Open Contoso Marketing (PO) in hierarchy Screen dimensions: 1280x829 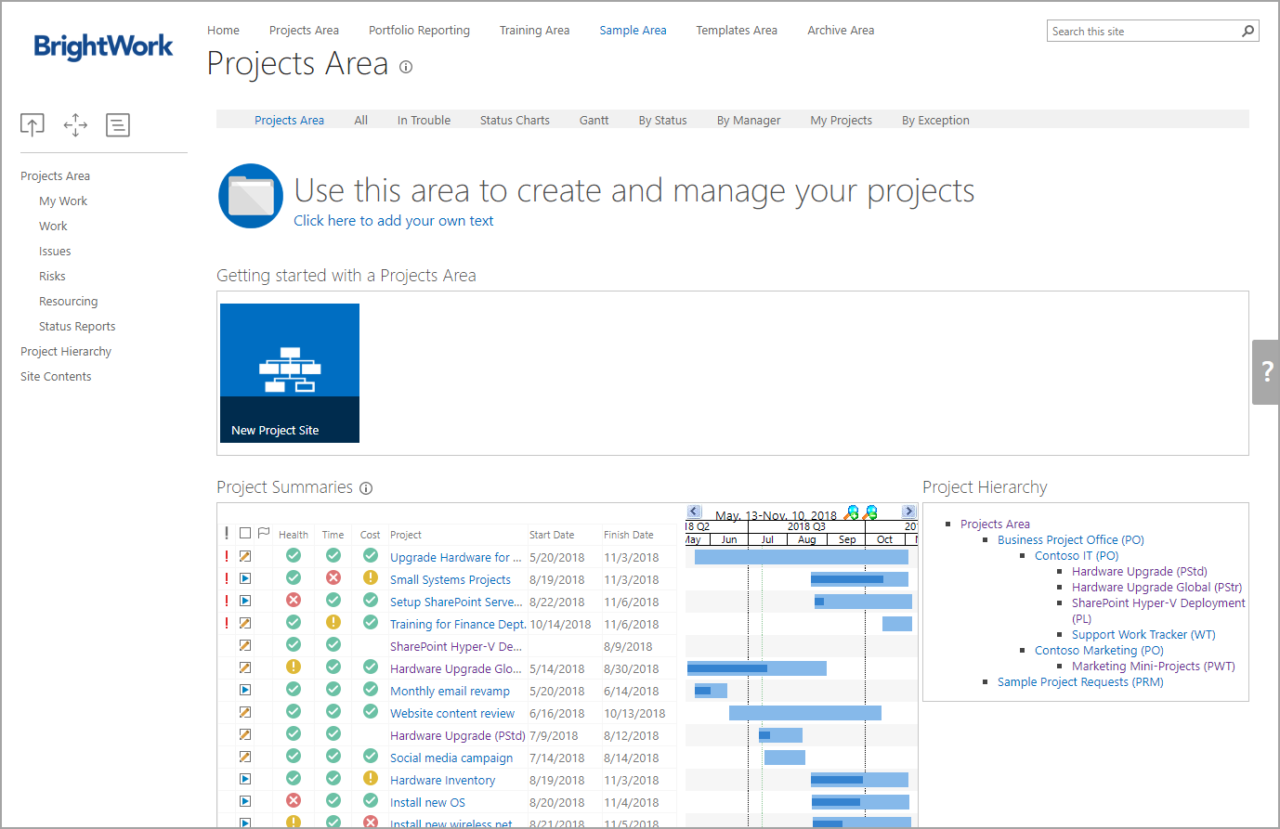[1099, 650]
